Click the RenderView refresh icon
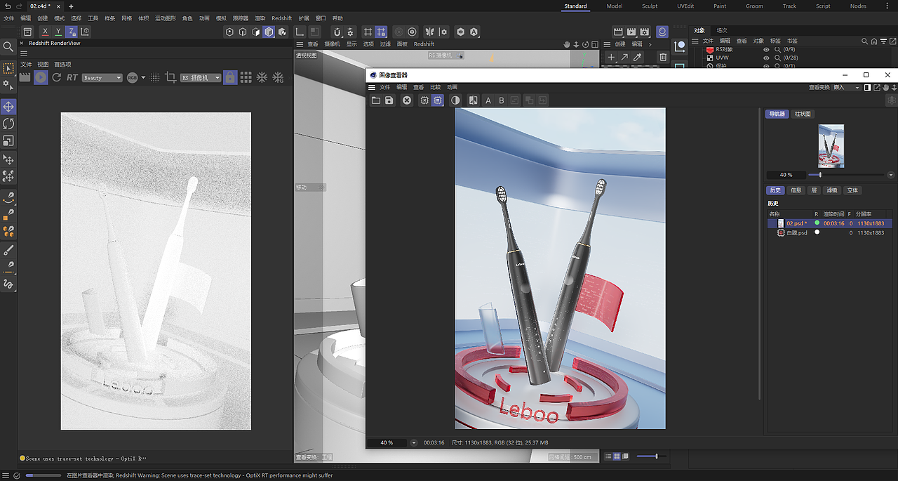Screen dimensions: 898x481 [57, 77]
